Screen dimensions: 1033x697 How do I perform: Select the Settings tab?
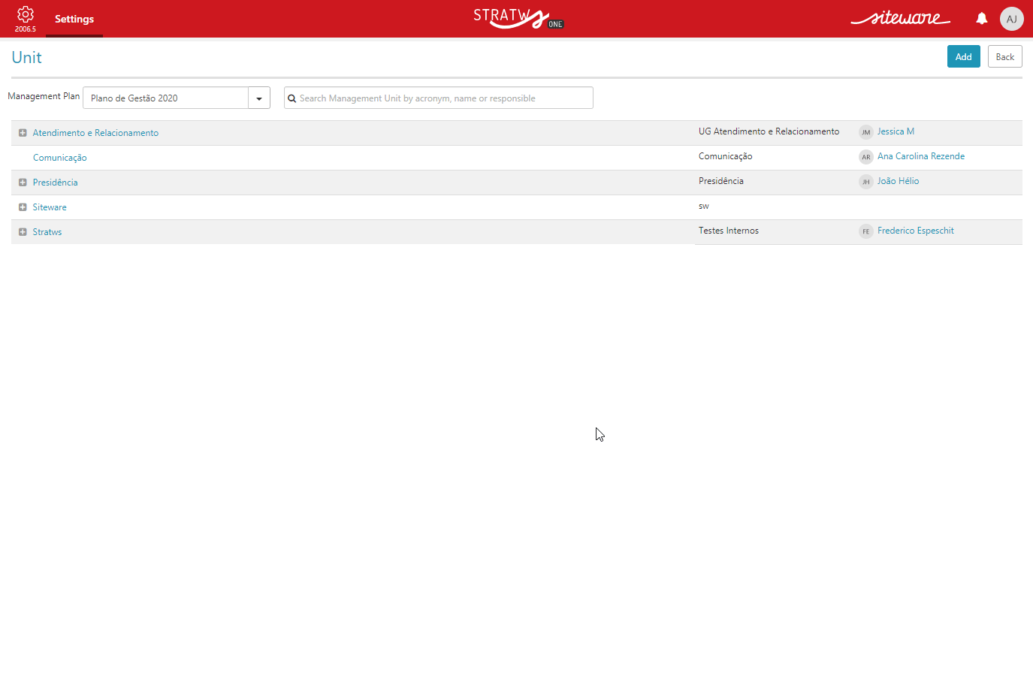[74, 19]
